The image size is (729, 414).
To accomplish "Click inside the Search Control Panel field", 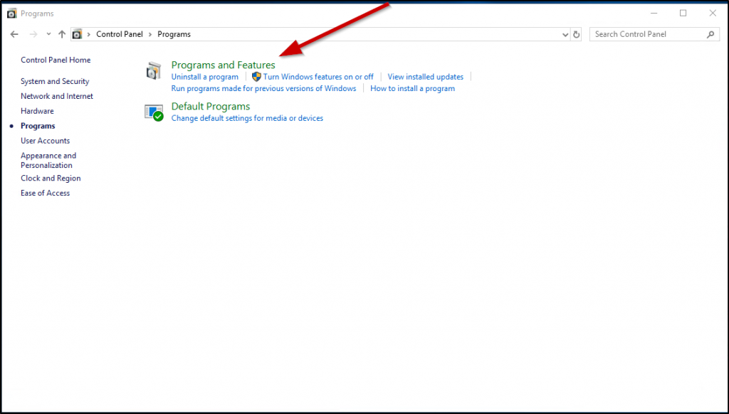I will [648, 34].
